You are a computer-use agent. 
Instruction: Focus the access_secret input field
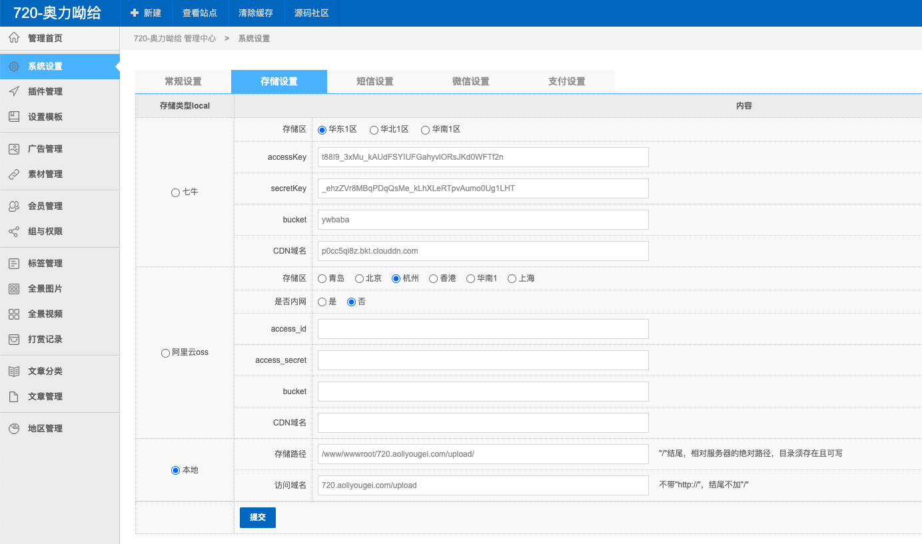coord(483,360)
